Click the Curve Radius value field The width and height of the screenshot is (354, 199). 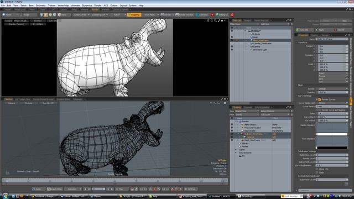(332, 106)
